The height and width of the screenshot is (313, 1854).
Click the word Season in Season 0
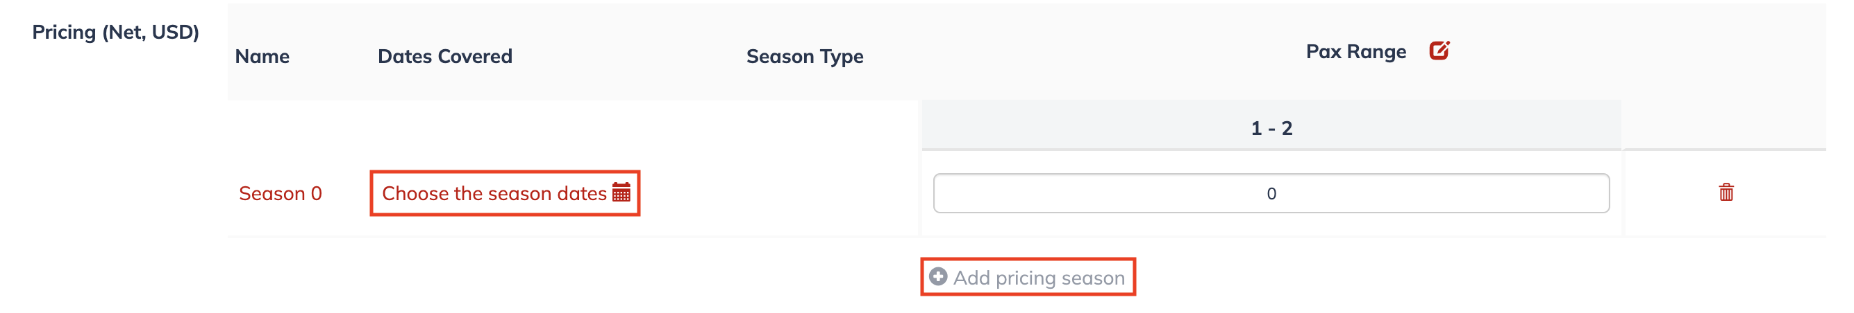272,193
